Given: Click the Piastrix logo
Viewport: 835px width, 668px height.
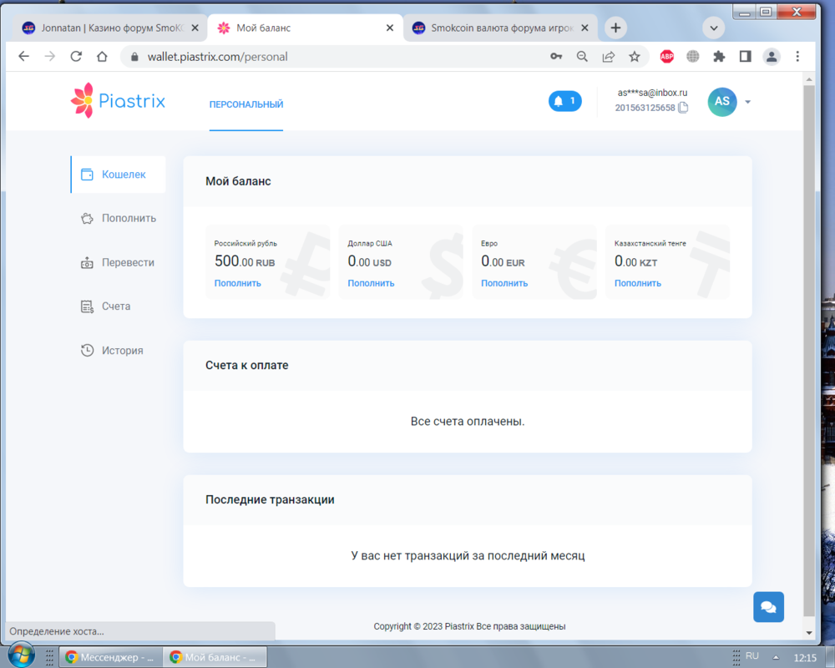Looking at the screenshot, I should (118, 100).
